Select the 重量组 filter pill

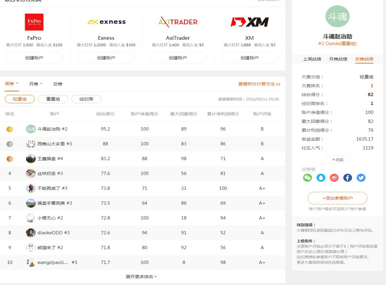click(53, 99)
